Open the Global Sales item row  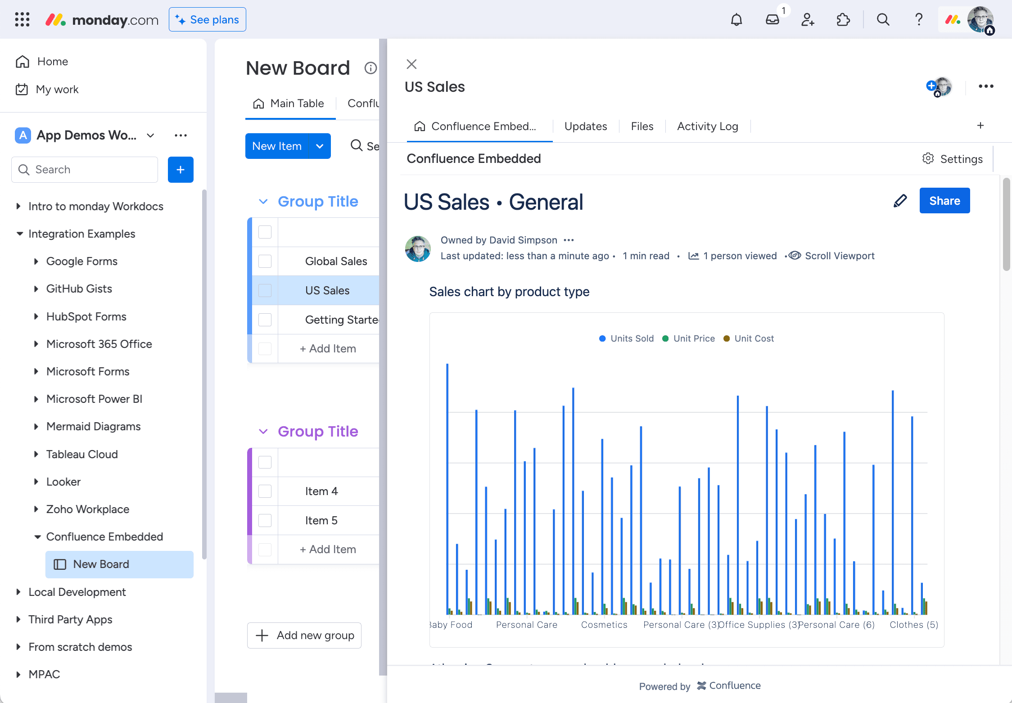(336, 261)
